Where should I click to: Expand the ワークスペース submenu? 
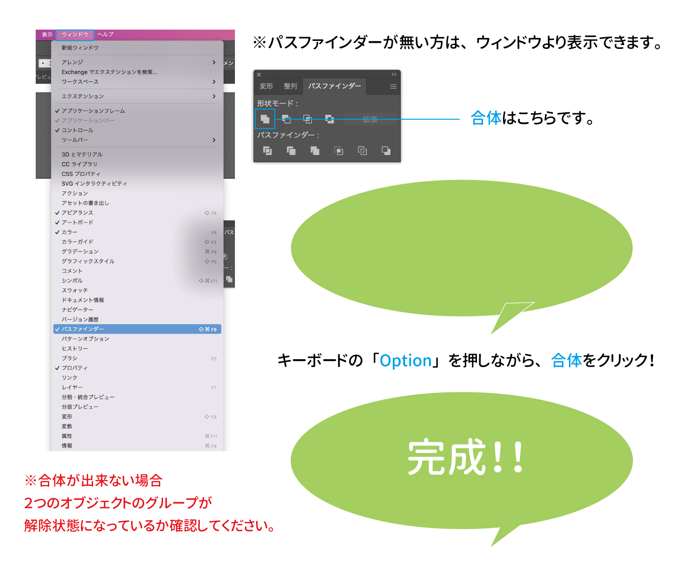137,82
